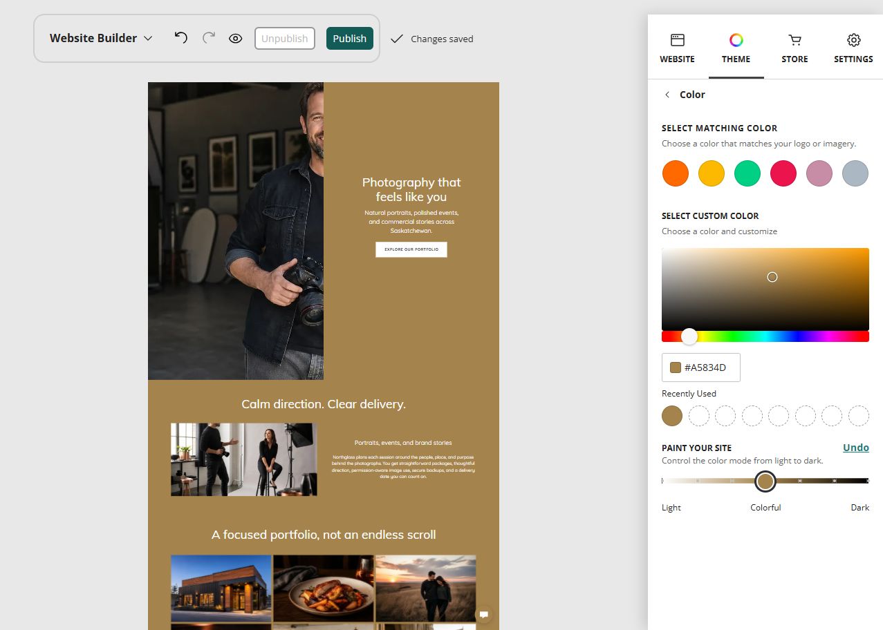883x630 pixels.
Task: Click the hero subtitle about Saskatchewan
Action: click(x=411, y=222)
